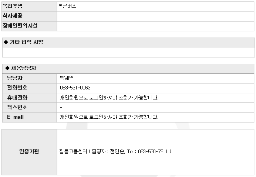Click the blank field under 기타 입력 사항
Screen dimensions: 256x177
(128, 52)
